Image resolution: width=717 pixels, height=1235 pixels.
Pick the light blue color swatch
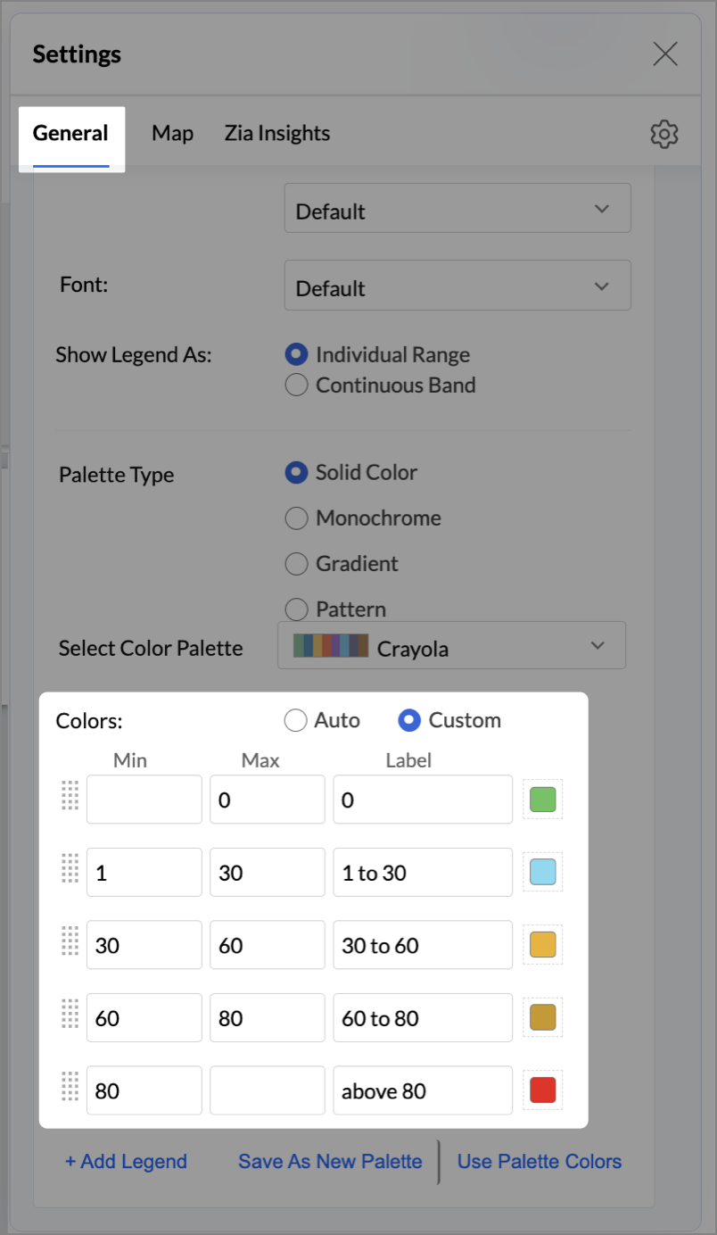[542, 872]
